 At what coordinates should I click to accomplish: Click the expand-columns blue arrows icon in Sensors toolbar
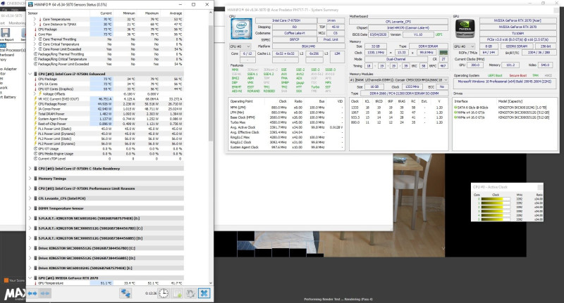point(32,293)
